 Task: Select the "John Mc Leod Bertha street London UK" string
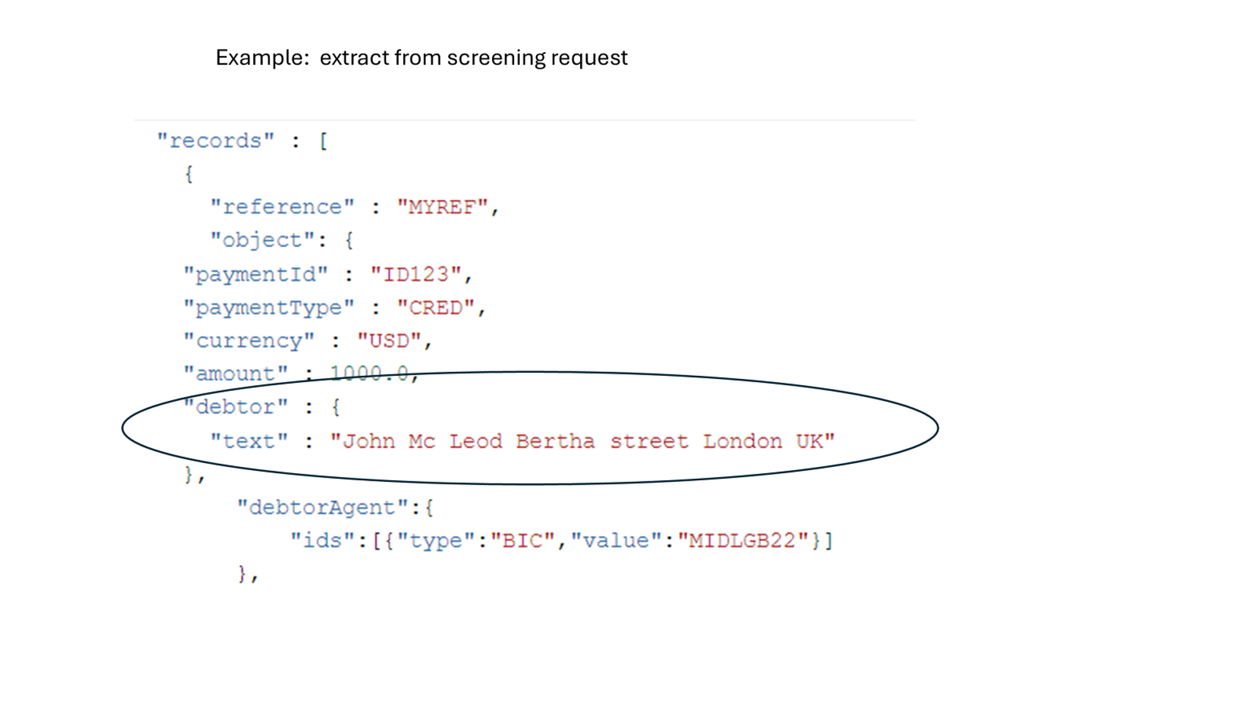[583, 441]
